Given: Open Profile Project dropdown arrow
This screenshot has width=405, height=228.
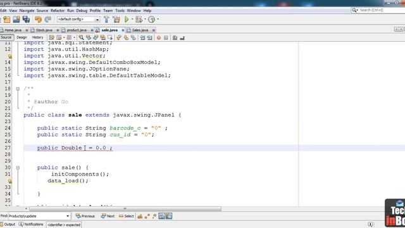Looking at the screenshot, I should pyautogui.click(x=158, y=19).
